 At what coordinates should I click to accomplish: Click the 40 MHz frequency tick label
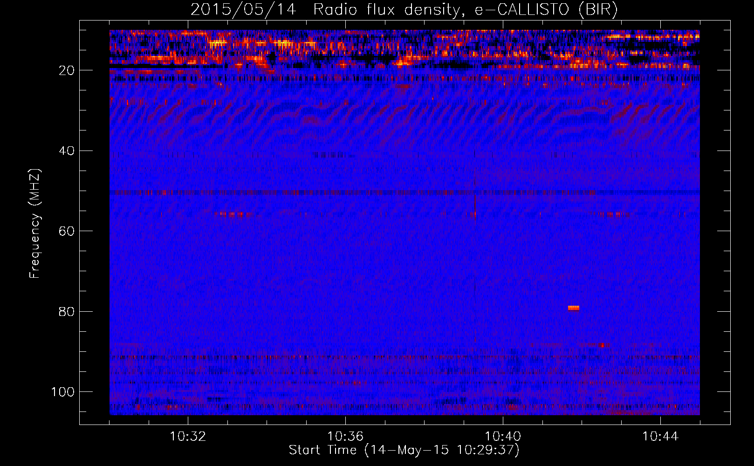tap(67, 151)
